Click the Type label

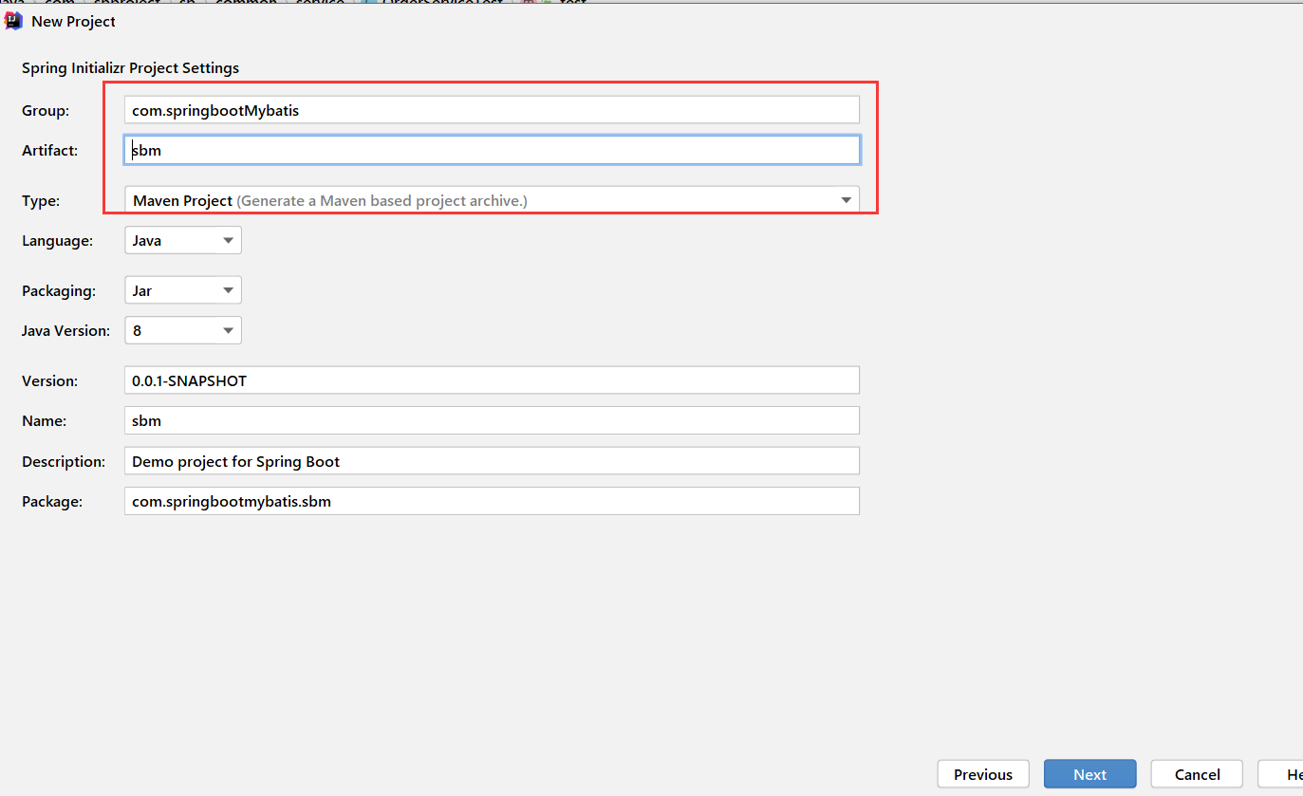click(40, 200)
